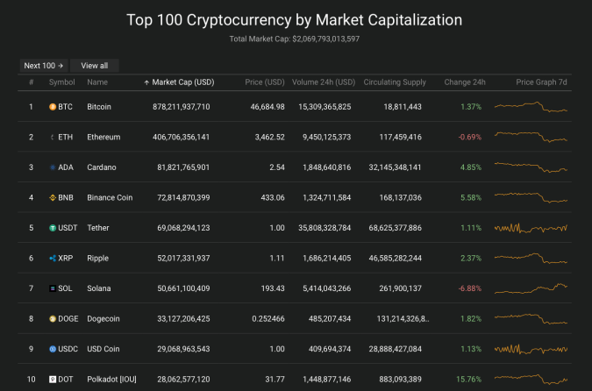This screenshot has width=592, height=391.
Task: Click the DOGE symbol text
Action: click(x=68, y=318)
